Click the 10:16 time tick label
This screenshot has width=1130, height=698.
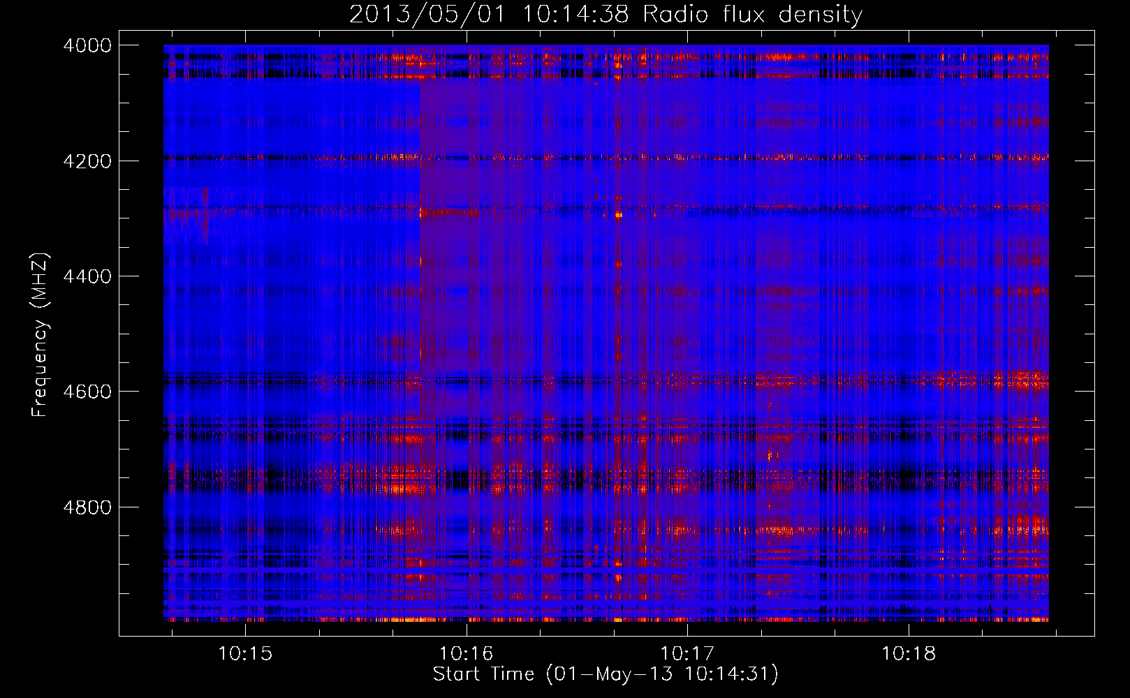click(466, 653)
